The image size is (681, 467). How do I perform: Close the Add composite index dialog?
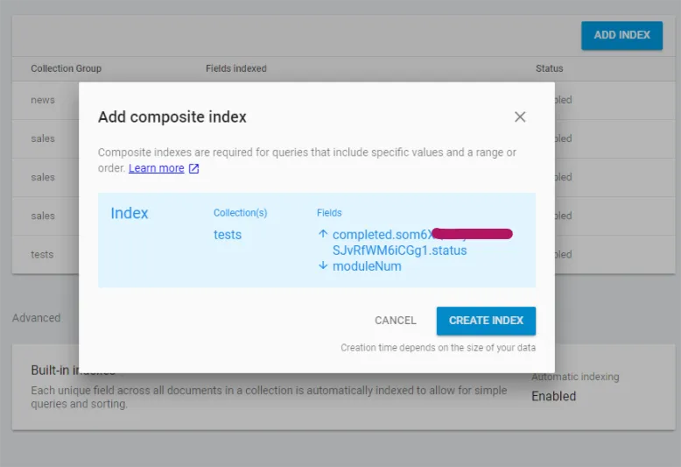click(x=520, y=117)
